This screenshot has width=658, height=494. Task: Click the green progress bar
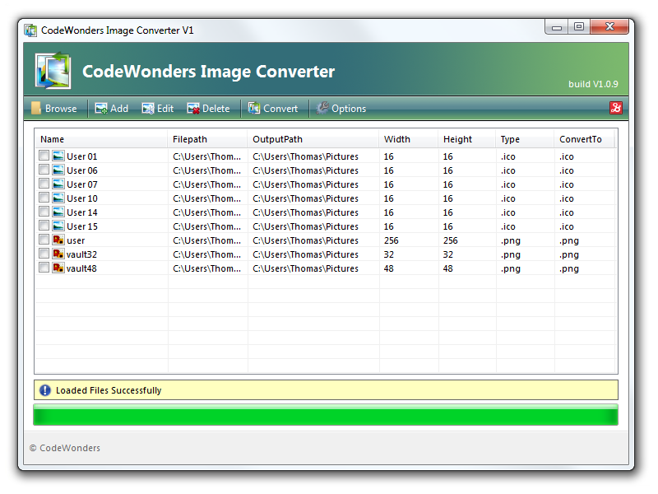pyautogui.click(x=326, y=415)
